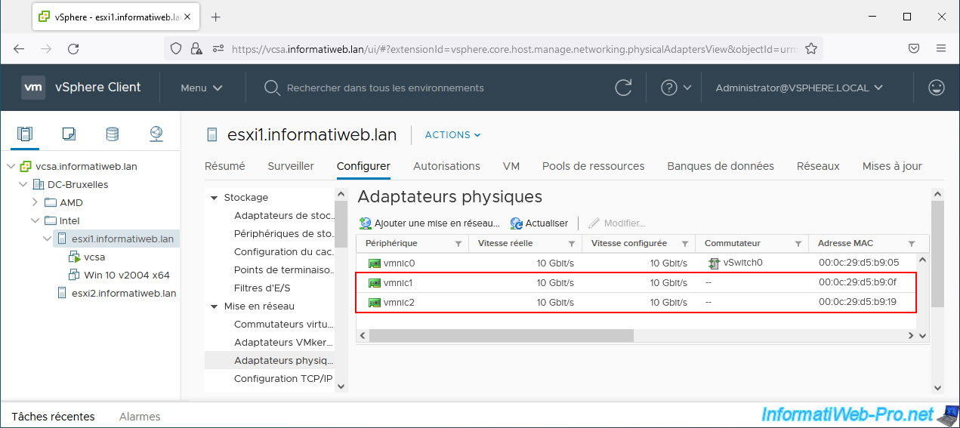Filter the Adresse MAC column

pos(912,244)
